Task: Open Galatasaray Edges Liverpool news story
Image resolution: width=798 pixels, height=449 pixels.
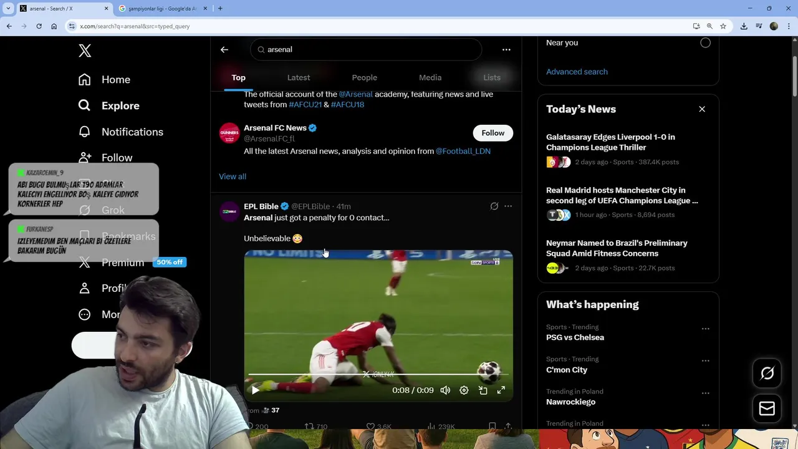Action: [x=628, y=149]
